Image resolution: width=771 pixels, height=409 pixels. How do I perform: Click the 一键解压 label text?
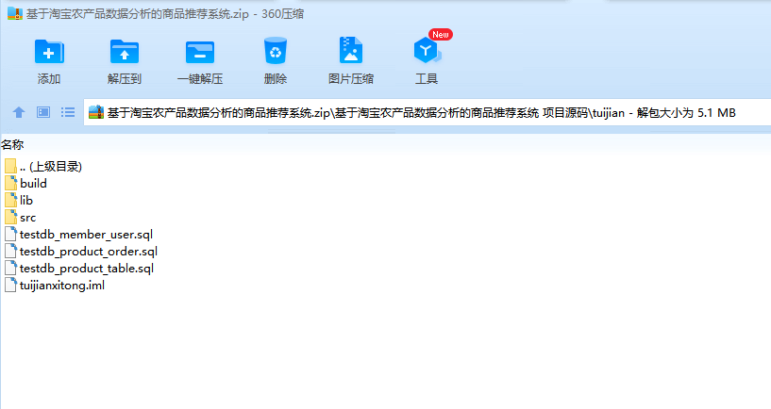pos(200,78)
